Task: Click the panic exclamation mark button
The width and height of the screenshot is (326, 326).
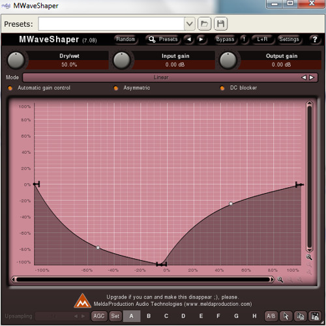Action: click(x=244, y=39)
